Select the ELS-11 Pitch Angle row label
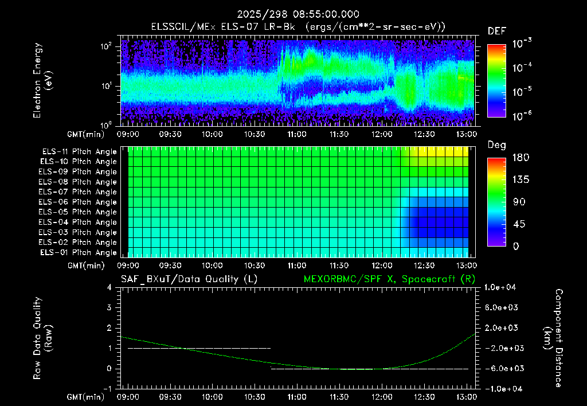This screenshot has width=587, height=406. click(79, 152)
